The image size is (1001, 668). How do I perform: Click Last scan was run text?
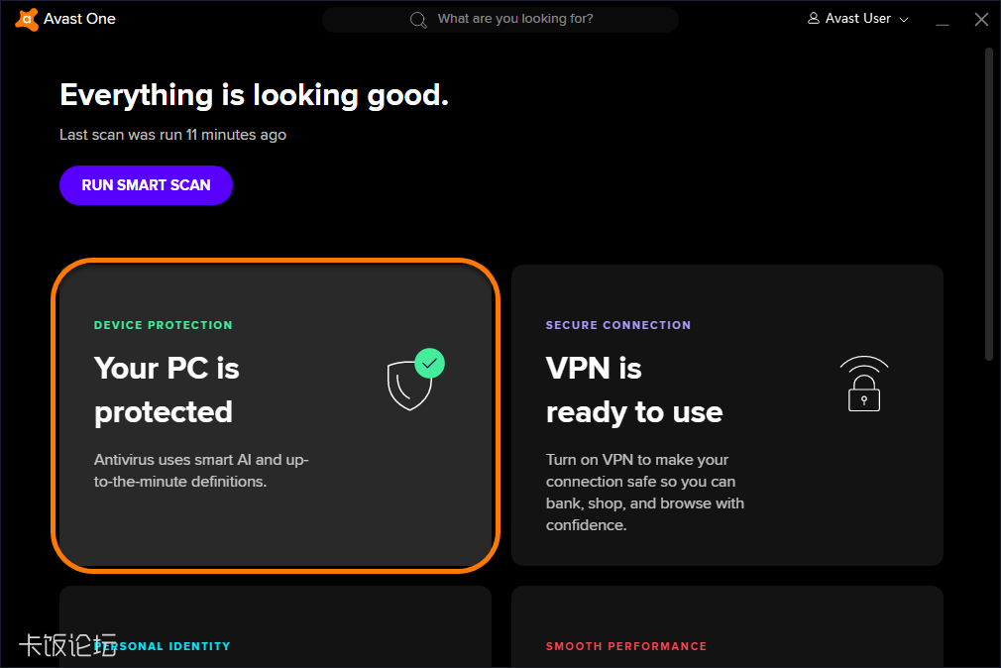[x=172, y=135]
